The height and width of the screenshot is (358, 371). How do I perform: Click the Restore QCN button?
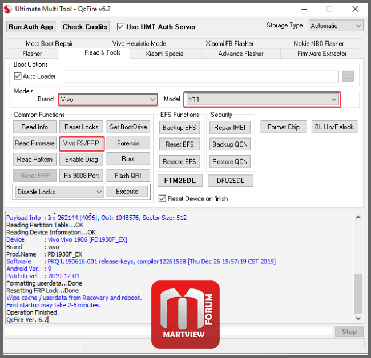[x=230, y=162]
